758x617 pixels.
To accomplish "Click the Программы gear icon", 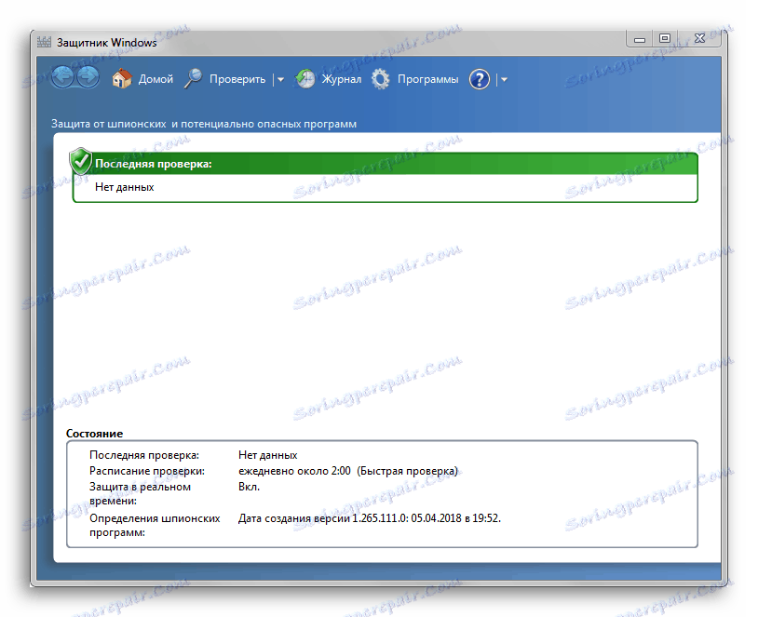I will tap(381, 79).
